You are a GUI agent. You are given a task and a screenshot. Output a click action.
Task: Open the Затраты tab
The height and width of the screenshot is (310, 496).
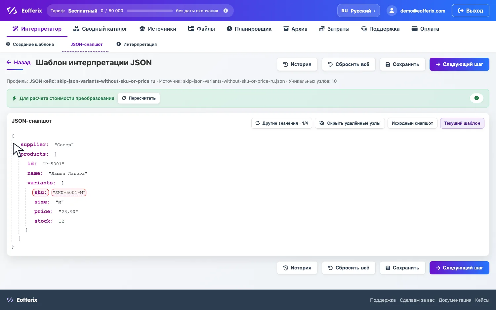334,29
